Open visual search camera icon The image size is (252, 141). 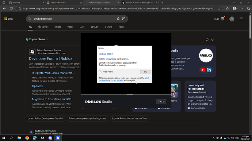coord(124,19)
